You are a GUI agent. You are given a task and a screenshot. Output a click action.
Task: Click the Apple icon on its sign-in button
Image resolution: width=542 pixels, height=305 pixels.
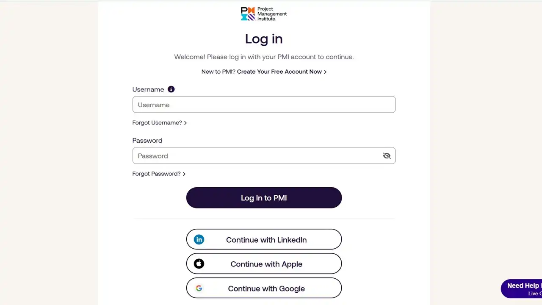199,263
